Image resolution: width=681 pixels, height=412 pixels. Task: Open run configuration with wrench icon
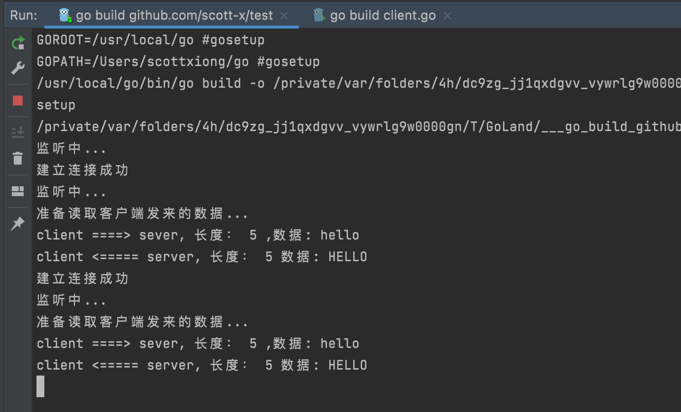point(18,68)
